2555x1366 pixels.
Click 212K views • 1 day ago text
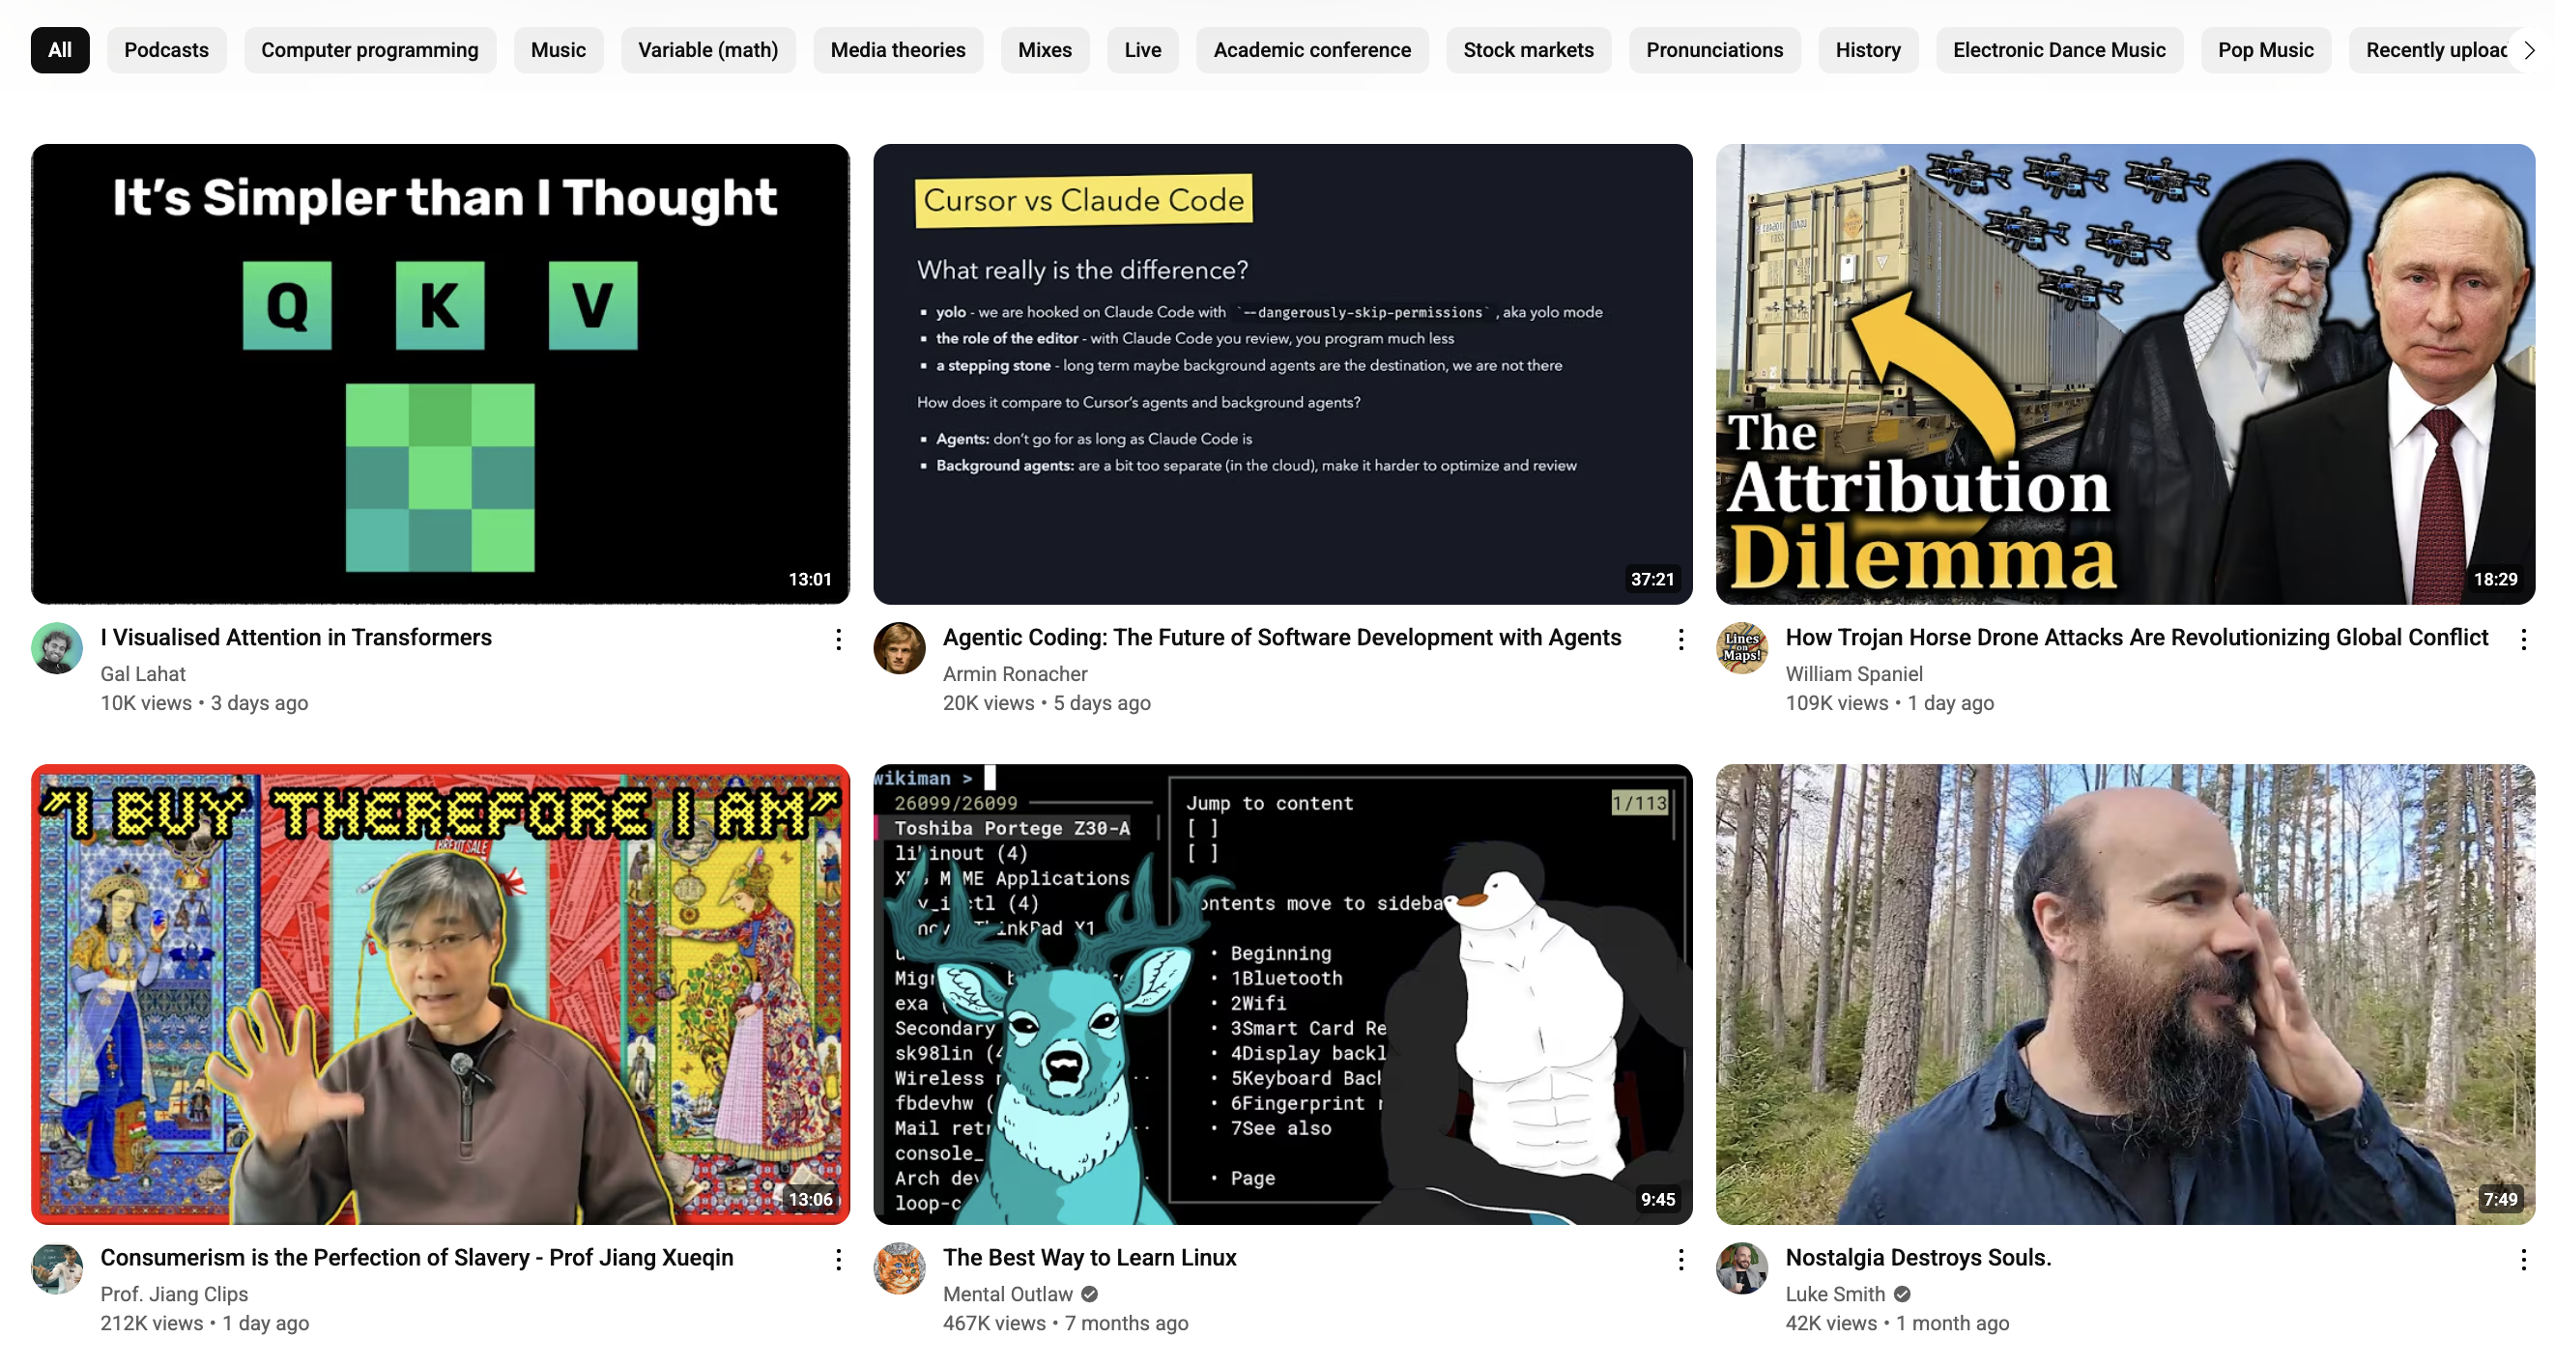coord(204,1323)
